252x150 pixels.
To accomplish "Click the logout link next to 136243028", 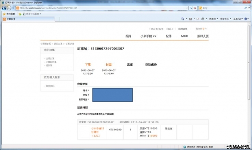I will tap(169, 29).
